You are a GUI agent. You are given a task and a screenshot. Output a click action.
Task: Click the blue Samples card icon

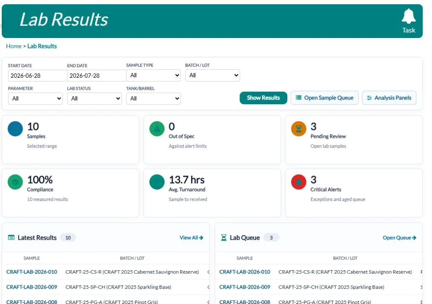click(15, 129)
